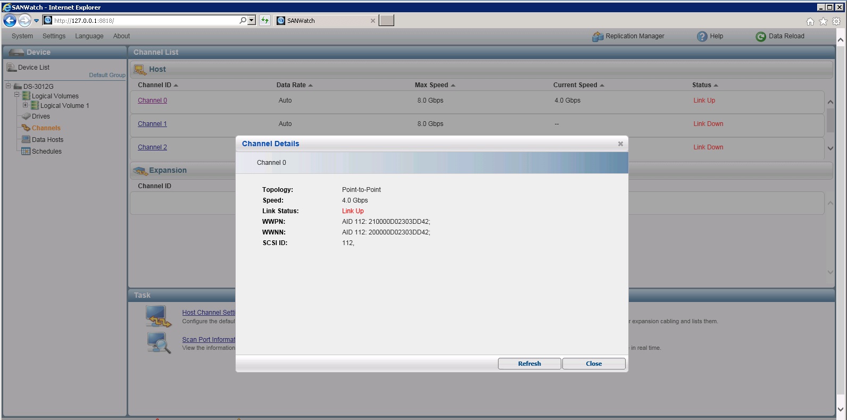Viewport: 847px width, 420px height.
Task: Click page scrollbar up arrow
Action: [x=841, y=40]
